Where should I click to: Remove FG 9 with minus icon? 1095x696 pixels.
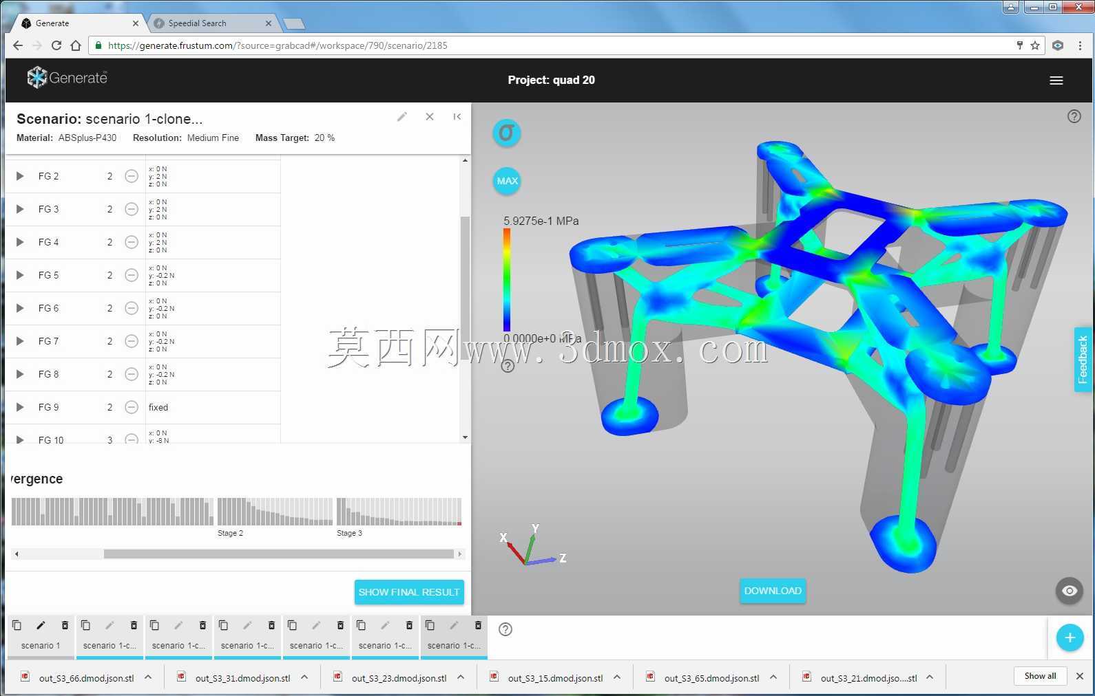pyautogui.click(x=131, y=407)
